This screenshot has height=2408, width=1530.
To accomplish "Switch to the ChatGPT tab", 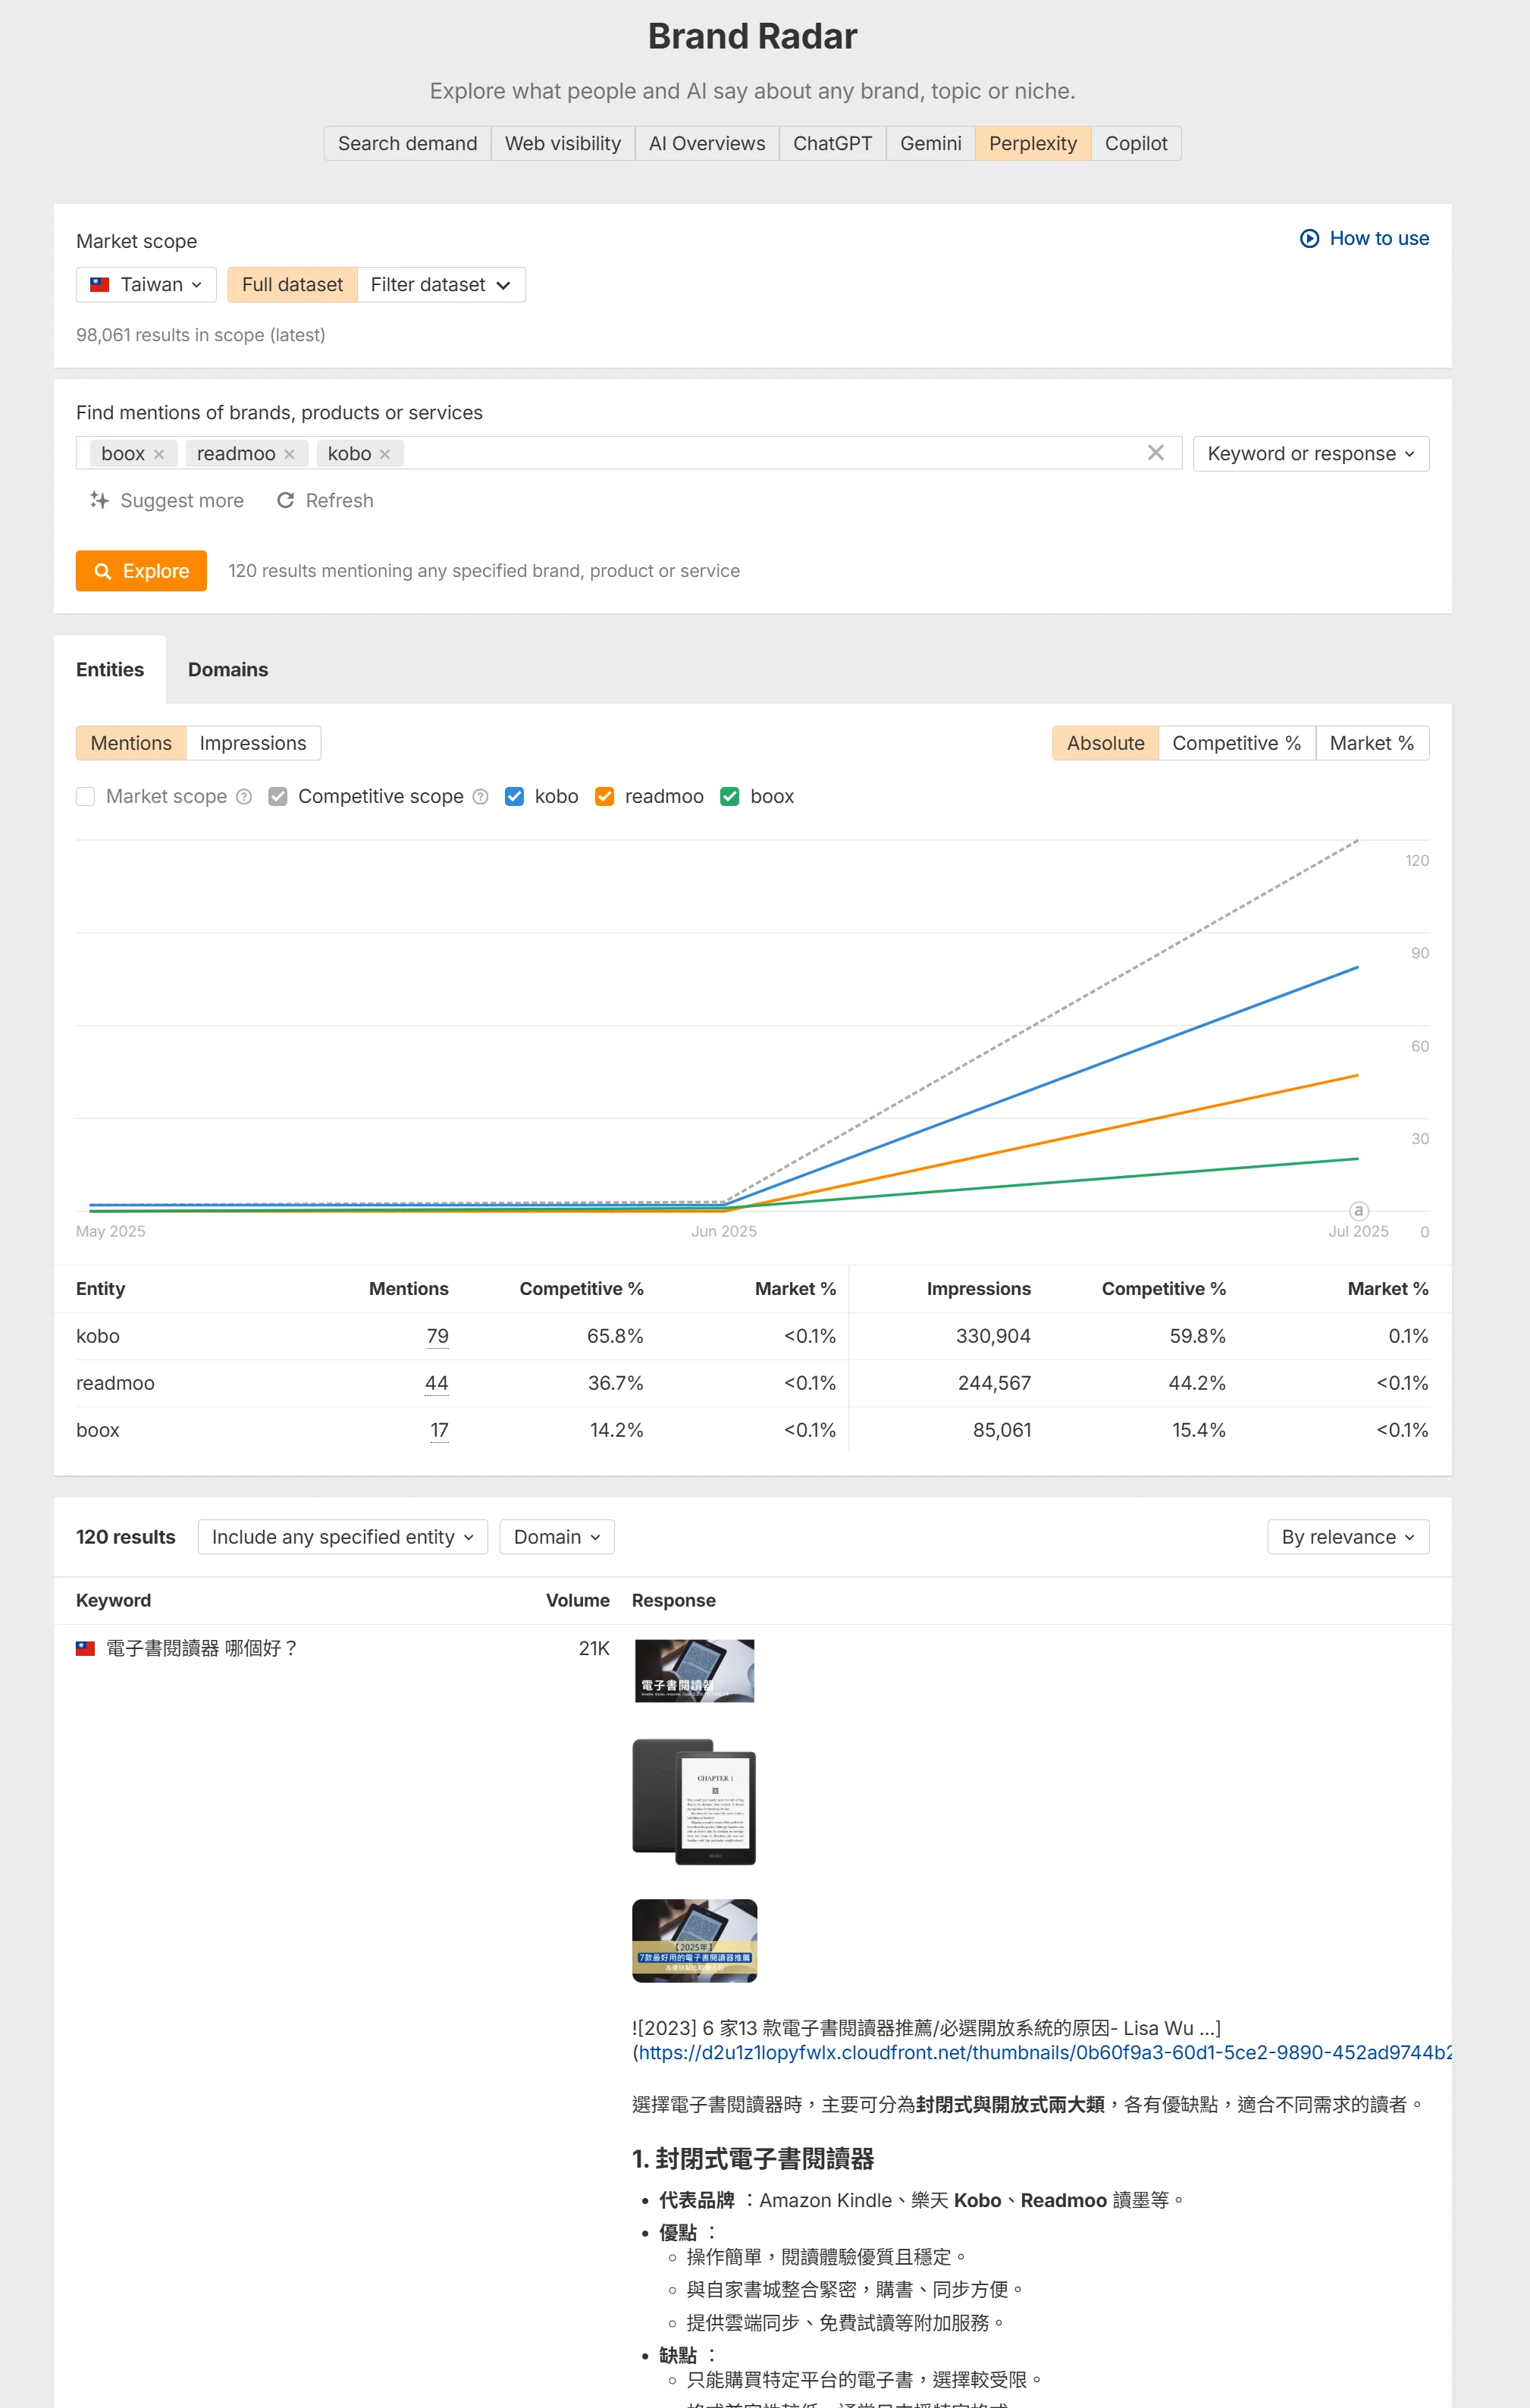I will pyautogui.click(x=832, y=144).
